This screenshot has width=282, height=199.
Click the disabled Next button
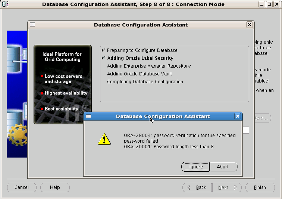point(227,187)
